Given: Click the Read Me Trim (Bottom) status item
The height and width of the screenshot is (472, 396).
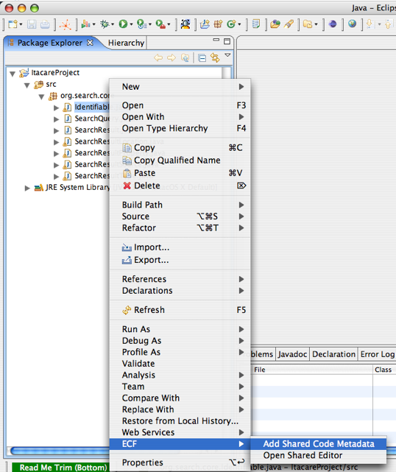Looking at the screenshot, I should tap(63, 467).
